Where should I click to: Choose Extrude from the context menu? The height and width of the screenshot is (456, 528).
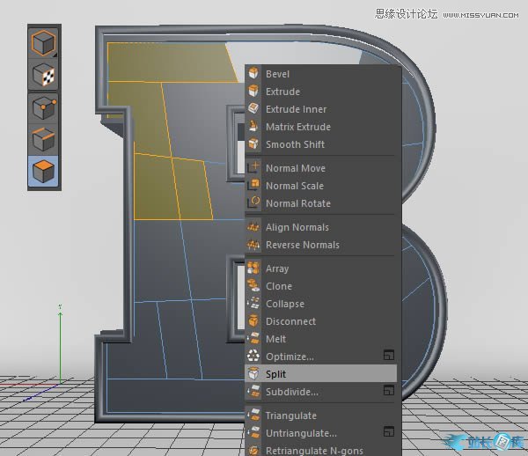tap(282, 92)
